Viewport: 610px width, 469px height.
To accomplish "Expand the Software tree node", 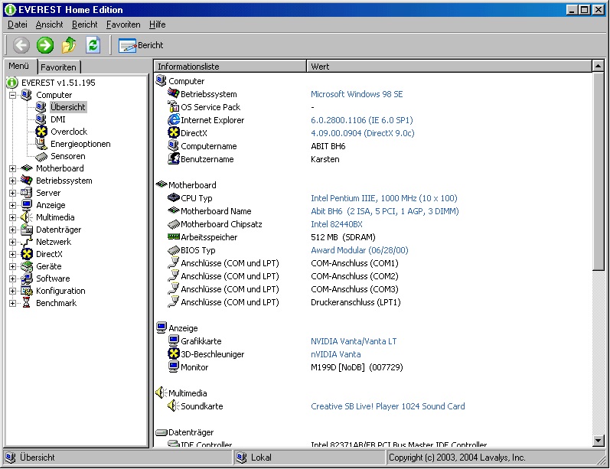I will point(12,278).
